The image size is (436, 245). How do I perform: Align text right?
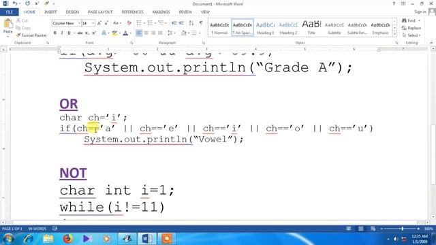point(153,33)
